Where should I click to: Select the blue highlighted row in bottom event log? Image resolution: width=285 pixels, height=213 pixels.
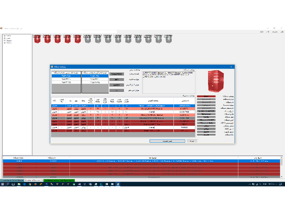pos(142,161)
